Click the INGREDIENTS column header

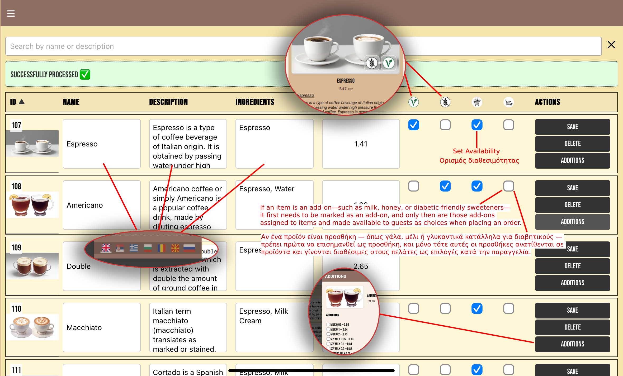255,102
